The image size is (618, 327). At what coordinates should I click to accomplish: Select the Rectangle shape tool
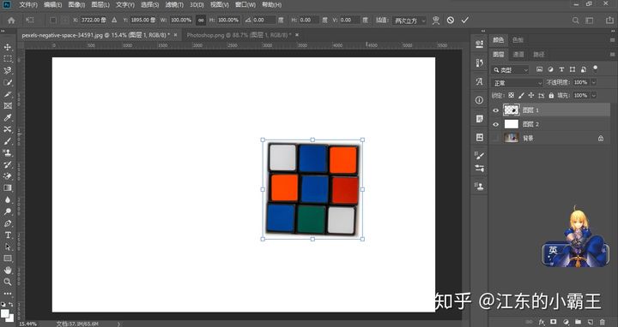(x=8, y=259)
